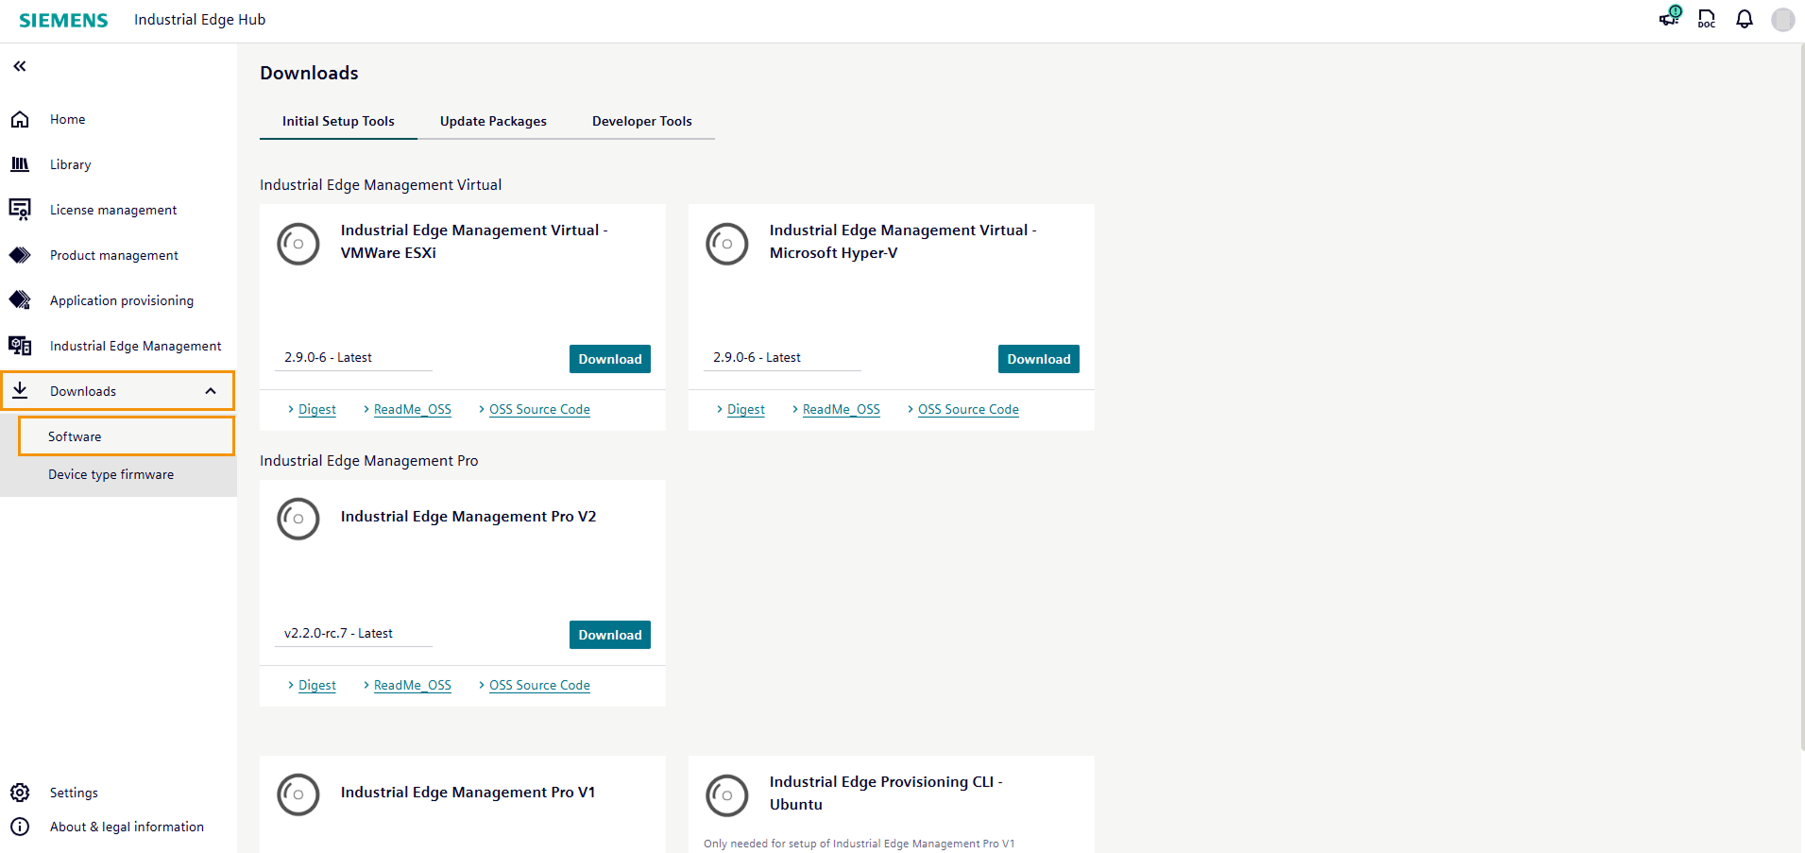Viewport: 1805px width, 853px height.
Task: Download Management Virtual for Microsoft Hyper-V
Action: (x=1039, y=359)
